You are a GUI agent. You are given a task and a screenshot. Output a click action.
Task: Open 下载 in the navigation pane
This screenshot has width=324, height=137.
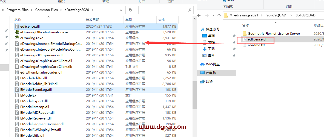point(211,49)
